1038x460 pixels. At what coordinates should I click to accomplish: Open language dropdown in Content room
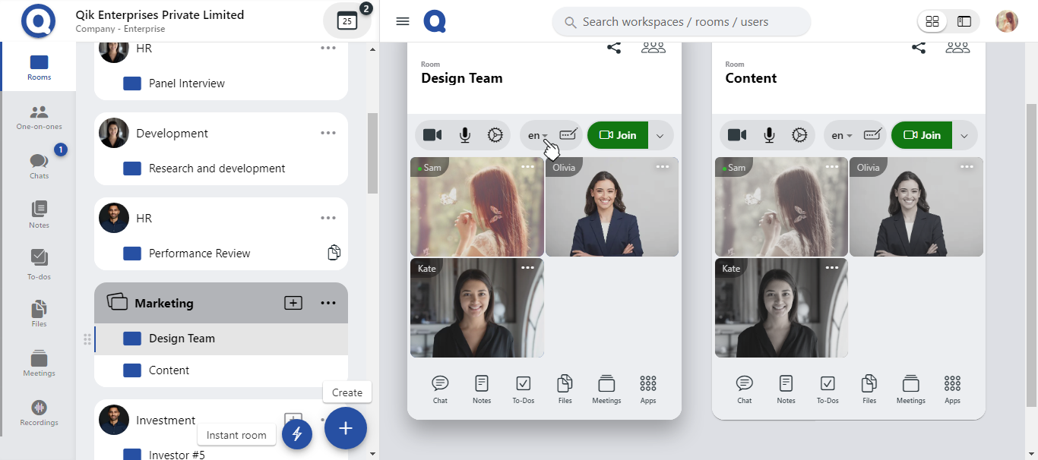pos(841,136)
